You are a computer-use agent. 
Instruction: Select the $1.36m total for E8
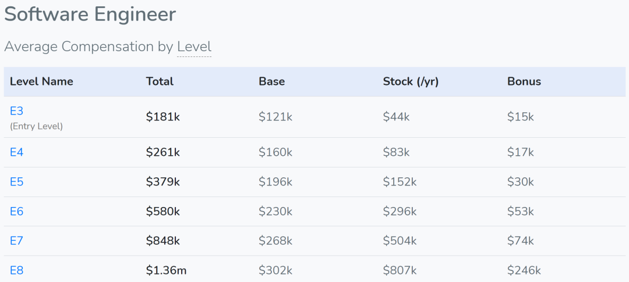tap(166, 270)
